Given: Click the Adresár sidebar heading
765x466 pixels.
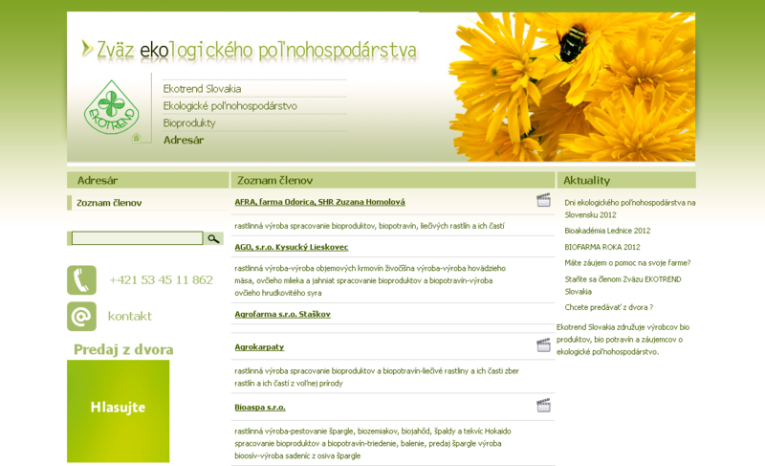Looking at the screenshot, I should pyautogui.click(x=98, y=181).
